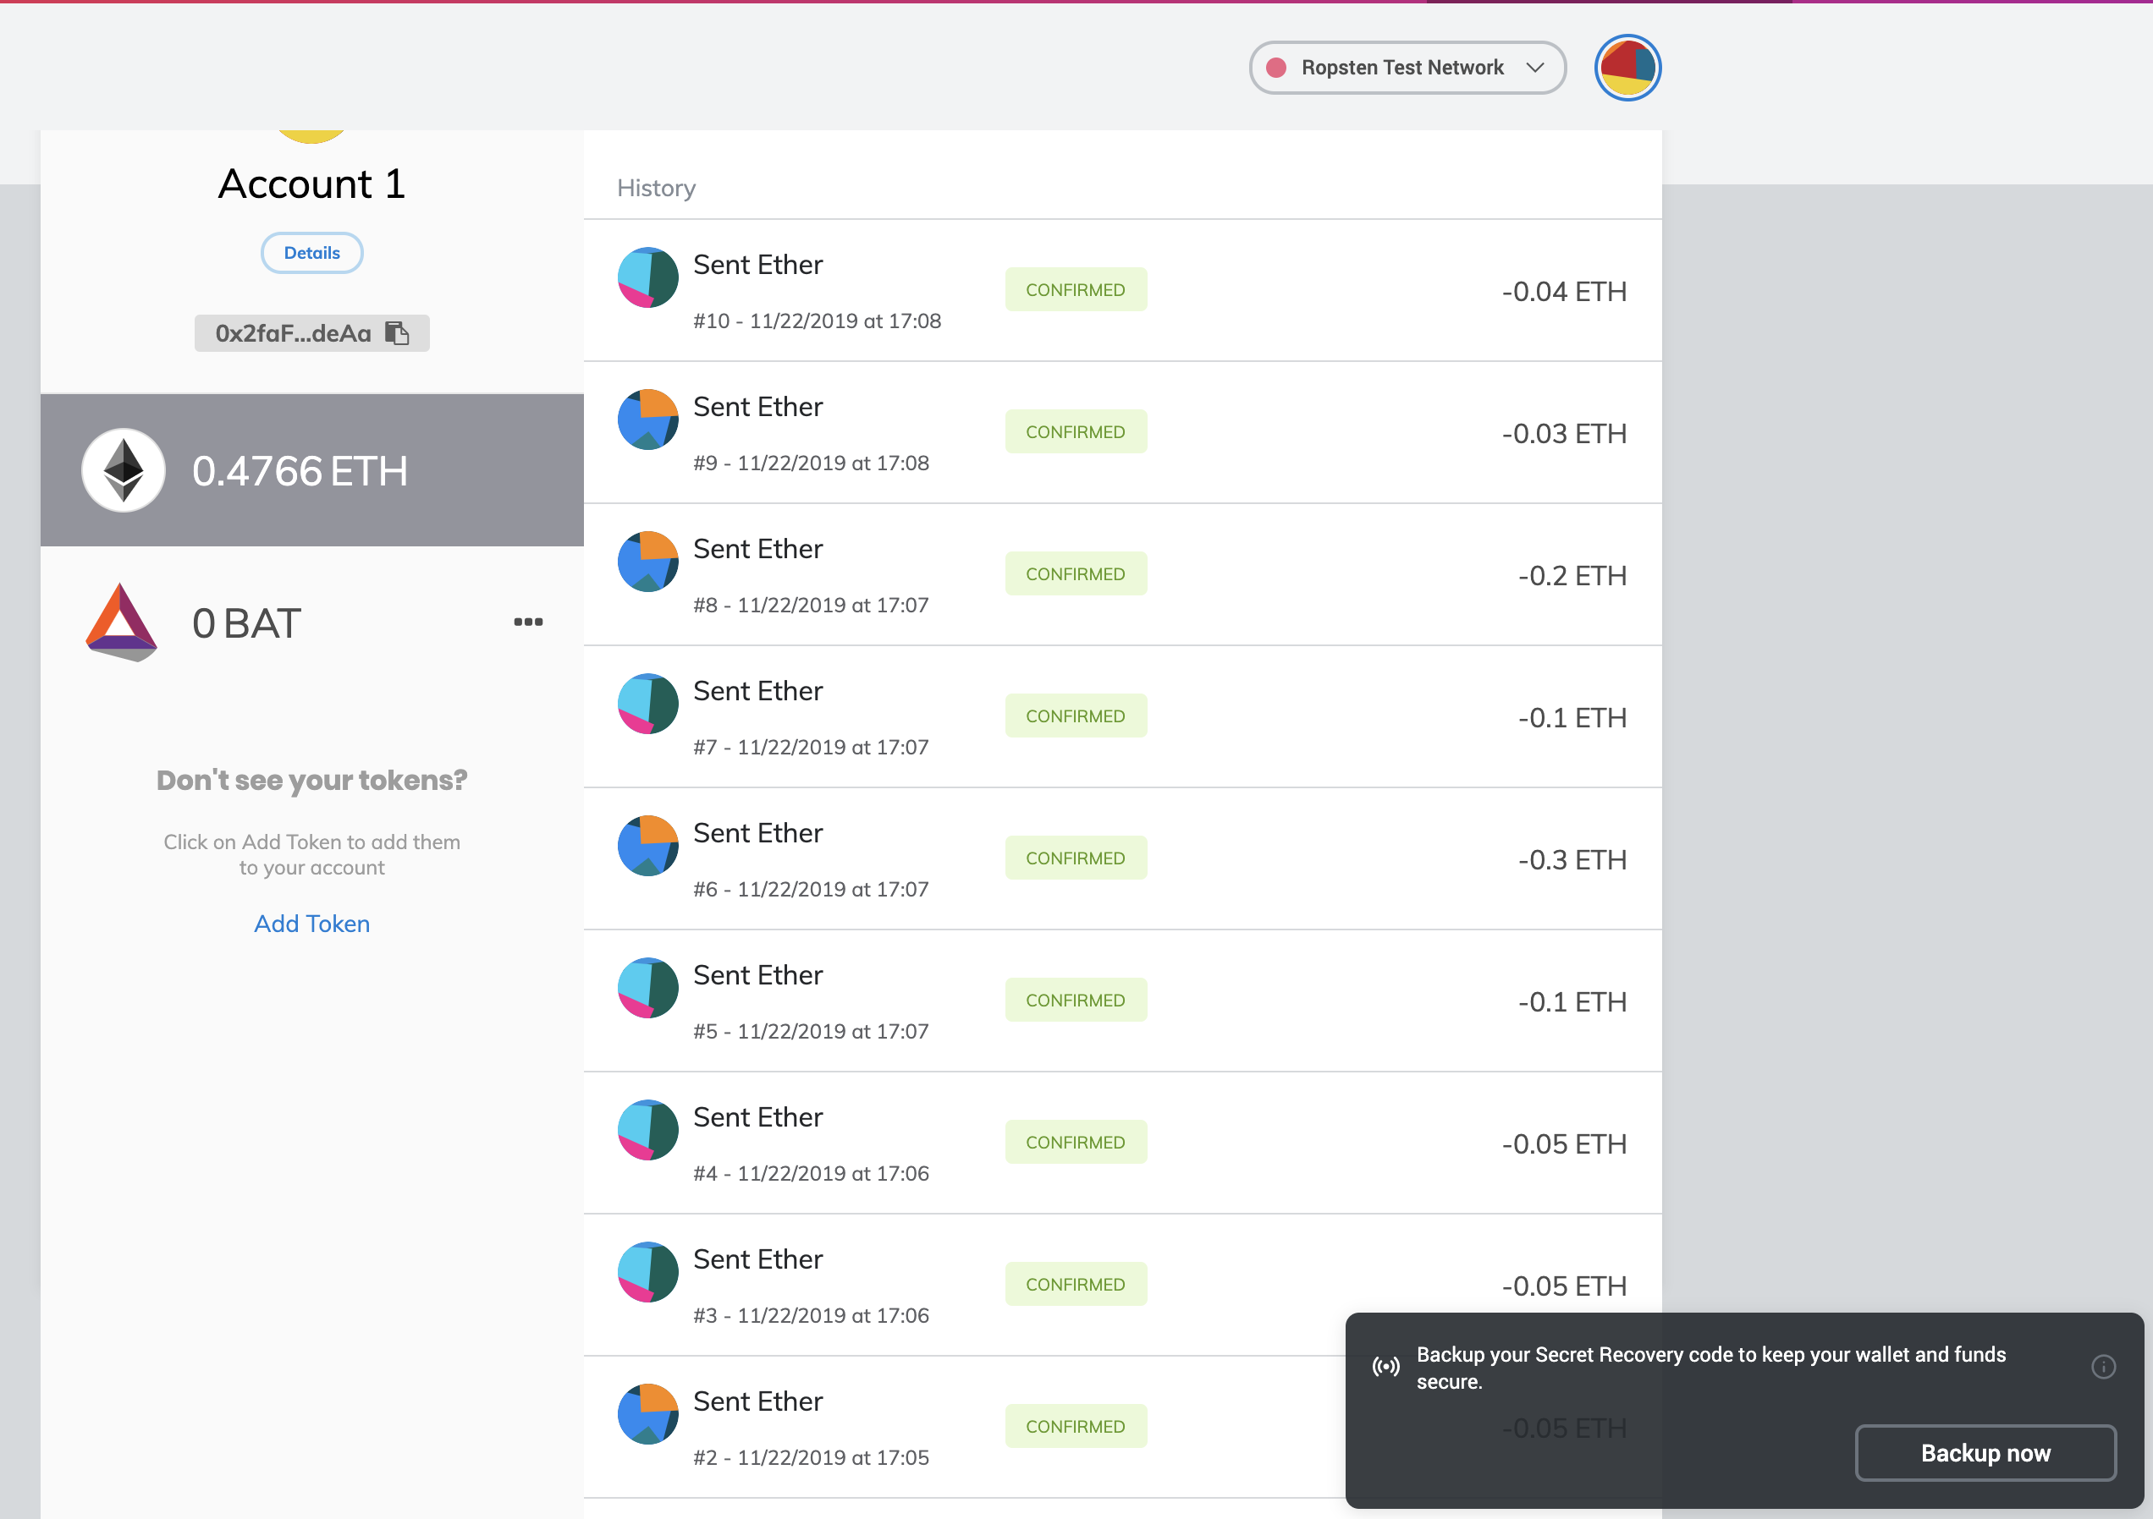Expand the #6 Sent Ether -0.3 ETH transaction
Image resolution: width=2153 pixels, height=1519 pixels.
(1313, 858)
